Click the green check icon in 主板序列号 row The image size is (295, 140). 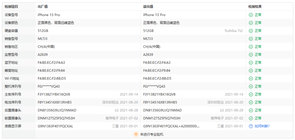tap(251, 94)
